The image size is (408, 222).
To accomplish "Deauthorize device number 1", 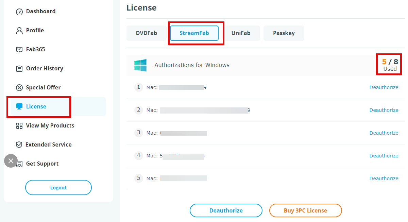I will coord(384,87).
